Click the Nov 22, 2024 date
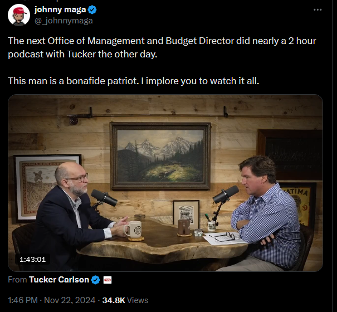The image size is (337, 312). click(70, 300)
